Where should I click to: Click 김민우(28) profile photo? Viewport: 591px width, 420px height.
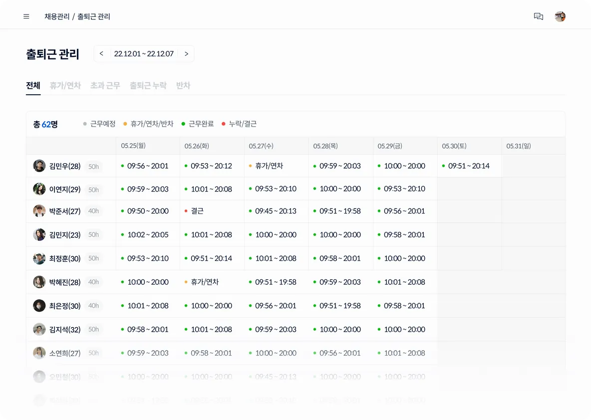(39, 166)
